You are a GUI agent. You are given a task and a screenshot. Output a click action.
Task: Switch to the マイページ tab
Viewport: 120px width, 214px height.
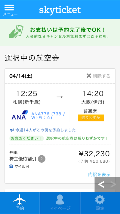pyautogui.click(x=60, y=203)
